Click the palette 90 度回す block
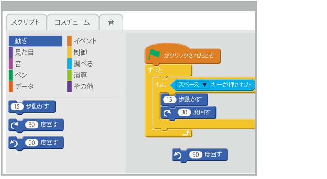 [x=36, y=143]
